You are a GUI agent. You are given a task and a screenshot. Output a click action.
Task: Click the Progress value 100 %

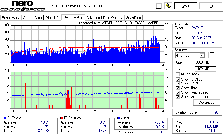point(214,122)
